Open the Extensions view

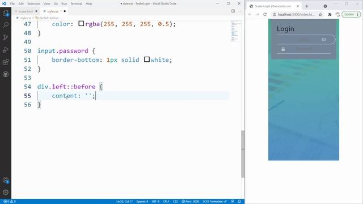[x=6, y=62]
